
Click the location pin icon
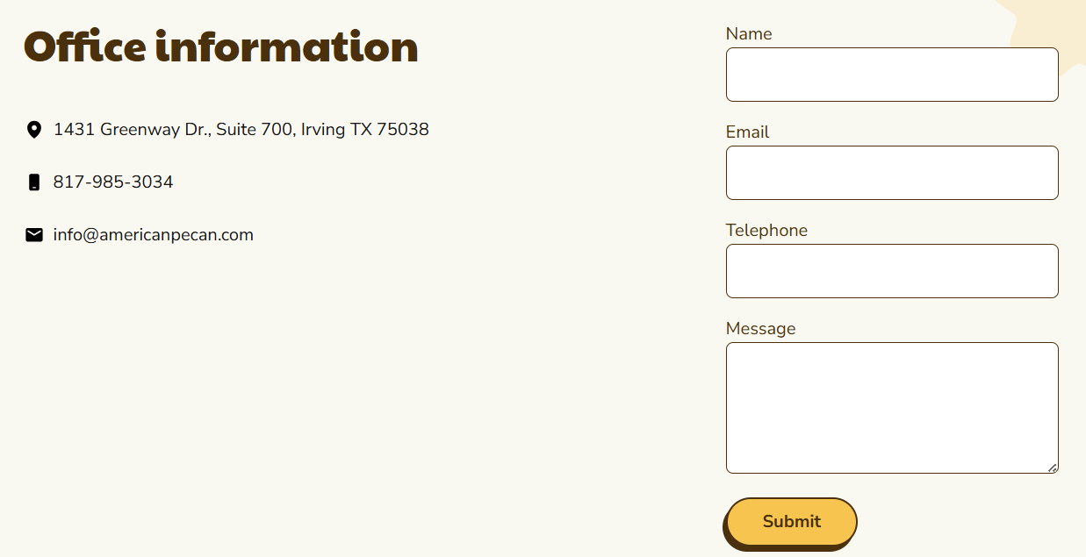click(x=34, y=130)
